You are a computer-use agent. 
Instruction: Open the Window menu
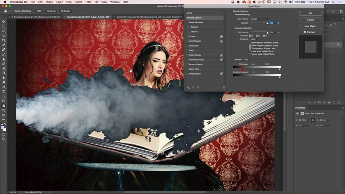pos(115,2)
